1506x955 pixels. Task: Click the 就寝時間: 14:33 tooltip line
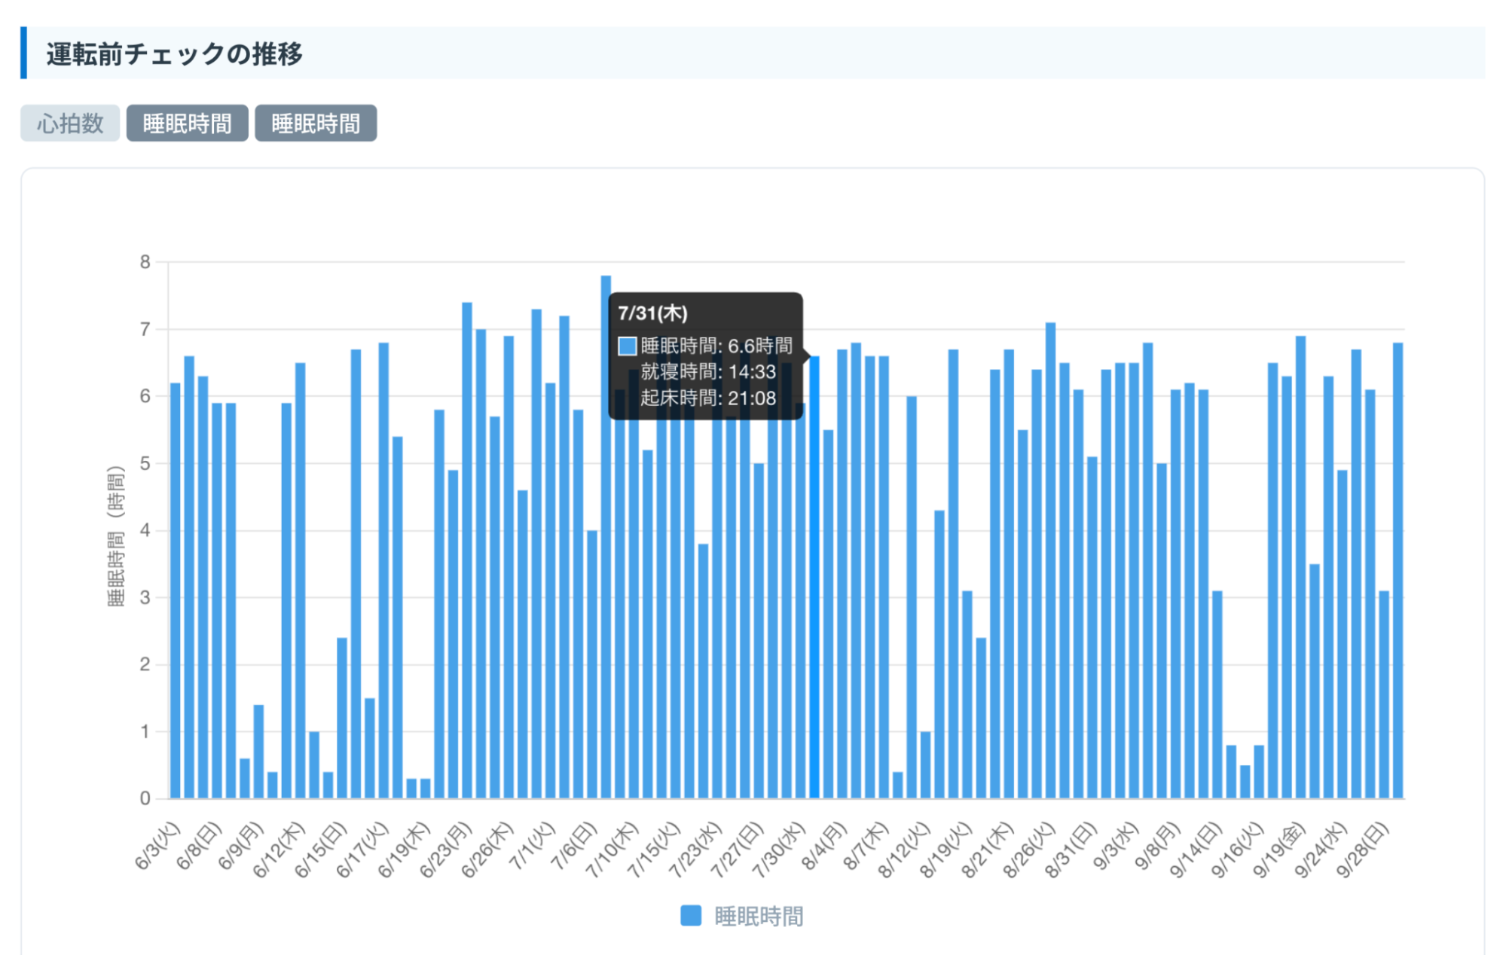pyautogui.click(x=707, y=372)
